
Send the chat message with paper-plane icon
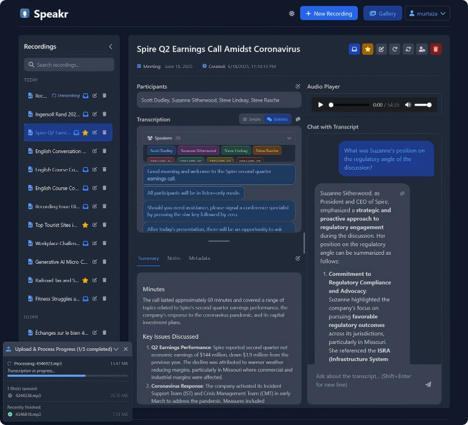point(428,384)
